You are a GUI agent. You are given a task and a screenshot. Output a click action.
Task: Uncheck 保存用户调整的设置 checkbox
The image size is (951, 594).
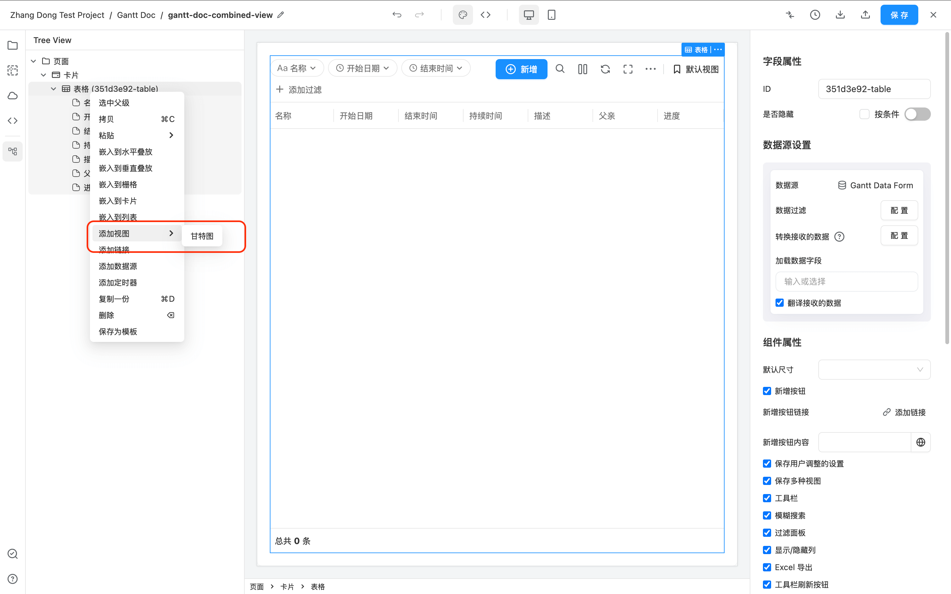[767, 464]
